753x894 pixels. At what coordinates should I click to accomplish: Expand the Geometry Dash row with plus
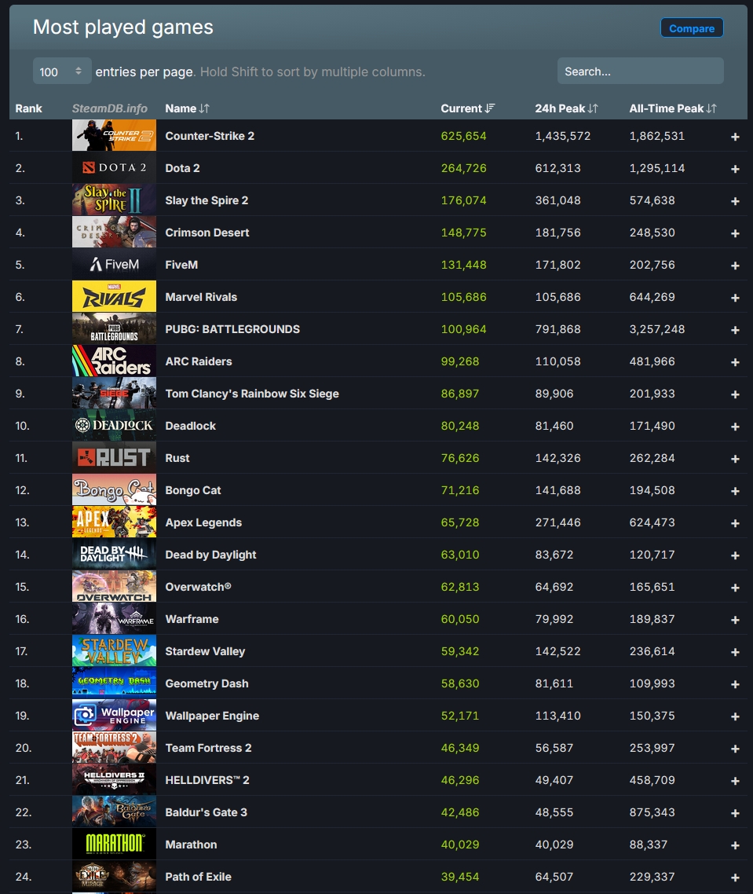(x=735, y=684)
